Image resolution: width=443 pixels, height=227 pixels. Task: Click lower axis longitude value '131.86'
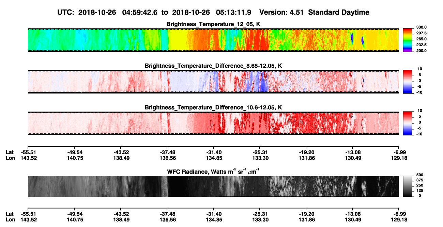(306, 220)
